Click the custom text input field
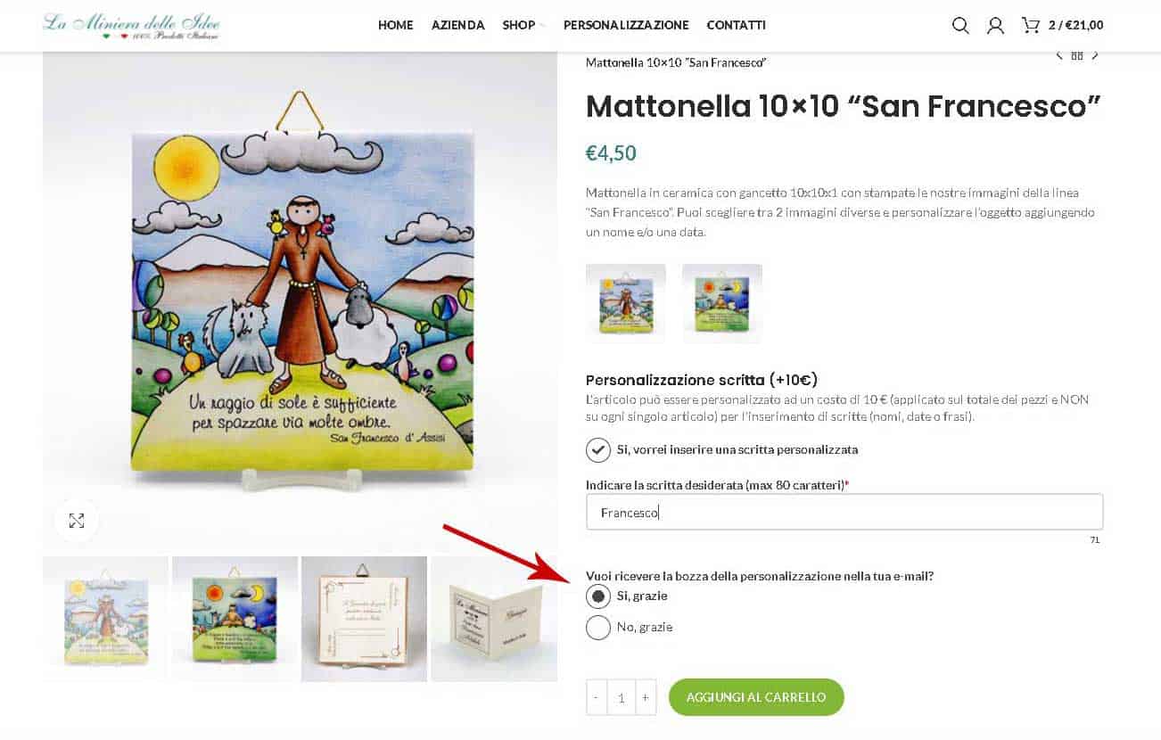 [x=844, y=513]
